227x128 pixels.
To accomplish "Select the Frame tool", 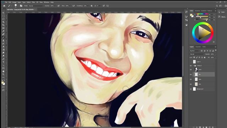I will point(3,28).
